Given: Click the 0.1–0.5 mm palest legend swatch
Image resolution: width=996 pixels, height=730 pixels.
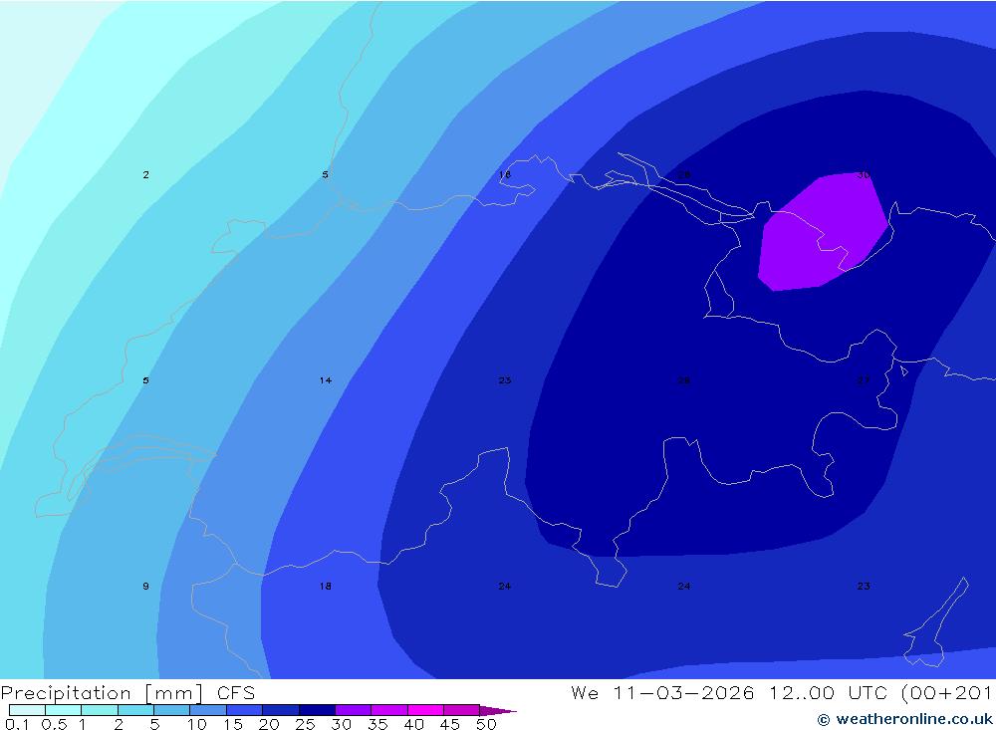Looking at the screenshot, I should click(x=27, y=710).
